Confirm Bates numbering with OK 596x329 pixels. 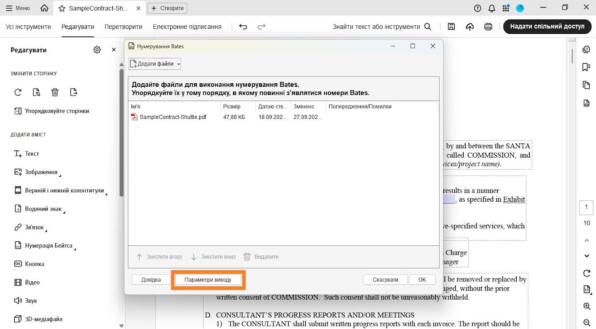tap(422, 280)
